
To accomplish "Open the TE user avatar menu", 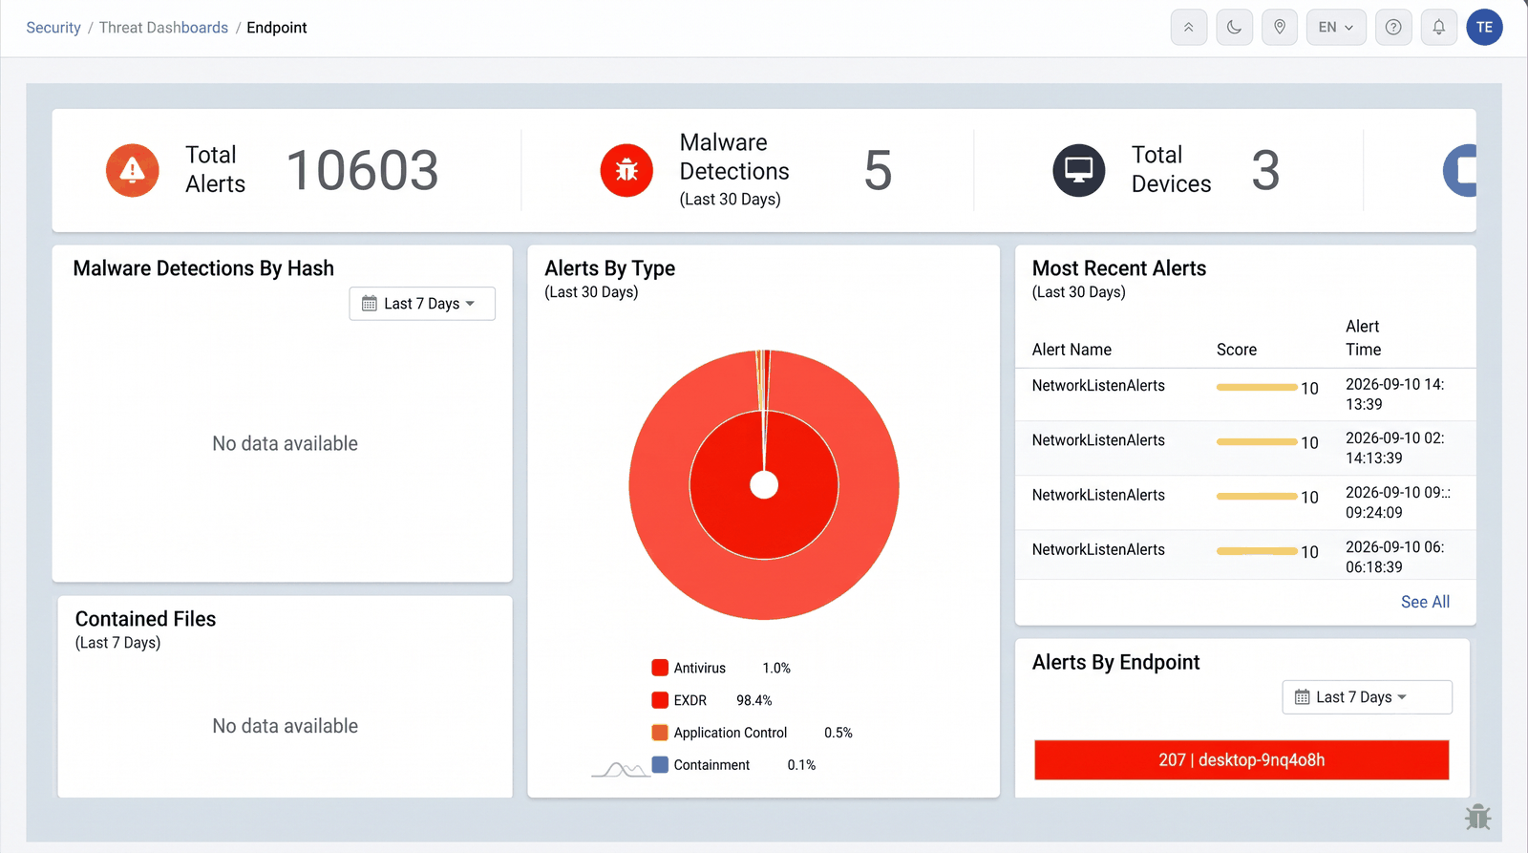I will pos(1484,28).
